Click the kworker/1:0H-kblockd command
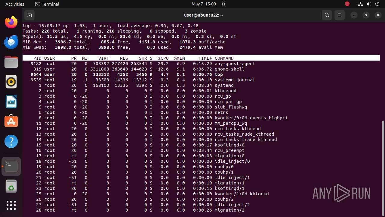The height and width of the screenshot is (217, 385). (242, 194)
